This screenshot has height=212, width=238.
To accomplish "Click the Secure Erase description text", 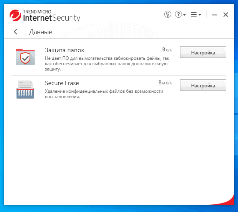I will point(104,94).
